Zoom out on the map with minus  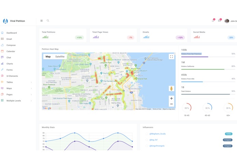pyautogui.click(x=172, y=104)
